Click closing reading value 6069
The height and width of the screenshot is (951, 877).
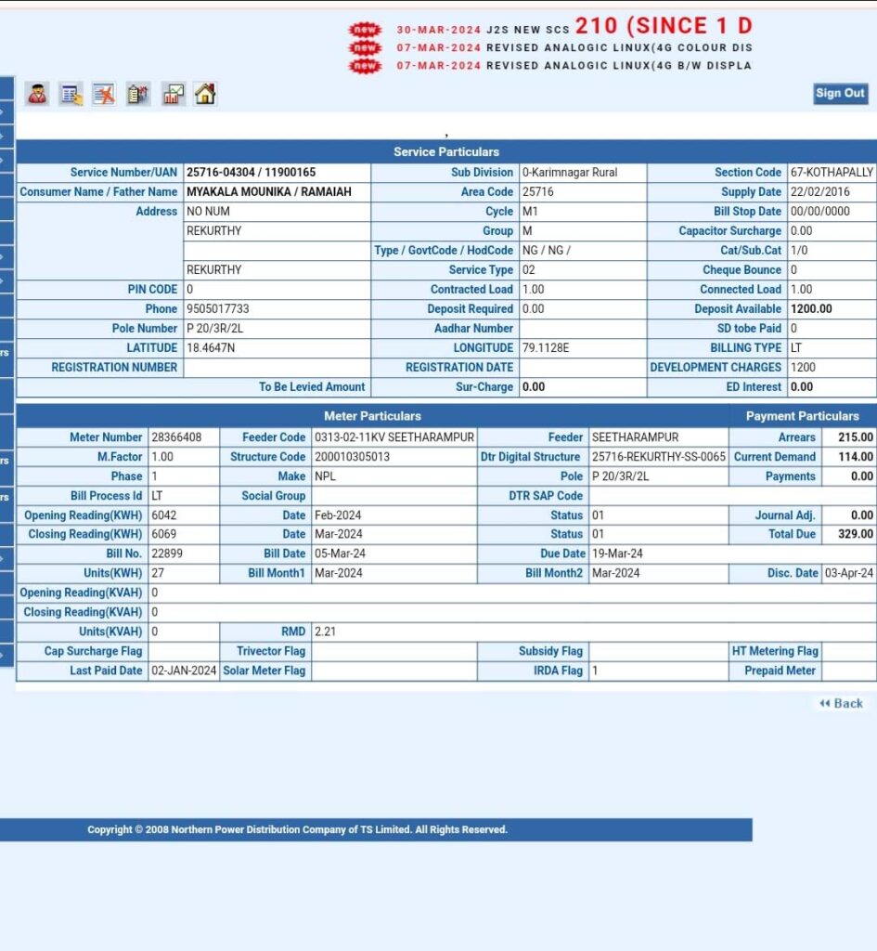[x=163, y=534]
